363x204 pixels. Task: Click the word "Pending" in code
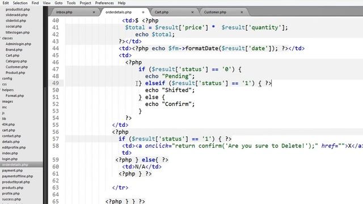pos(177,76)
